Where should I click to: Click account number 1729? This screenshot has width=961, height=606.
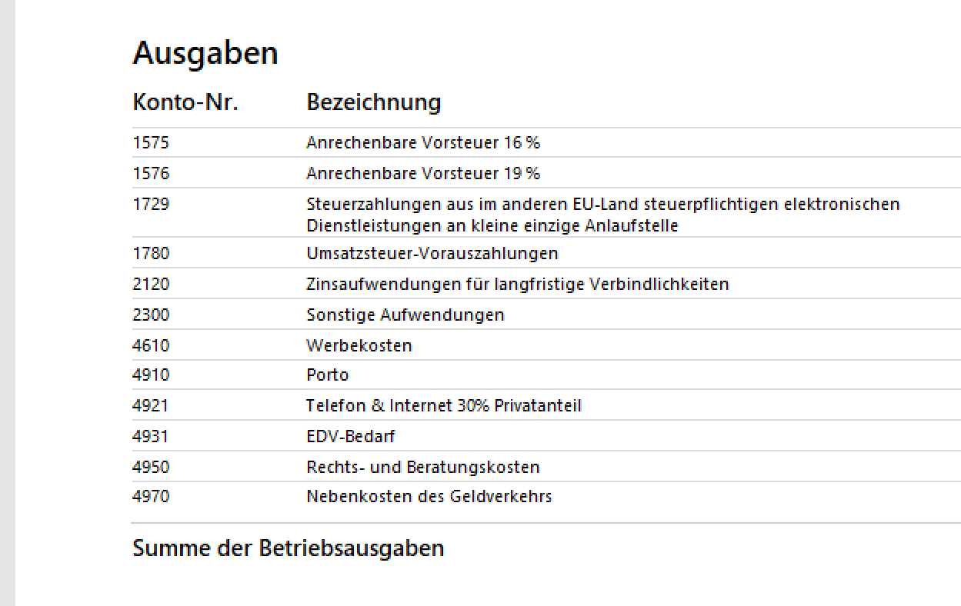[x=151, y=204]
